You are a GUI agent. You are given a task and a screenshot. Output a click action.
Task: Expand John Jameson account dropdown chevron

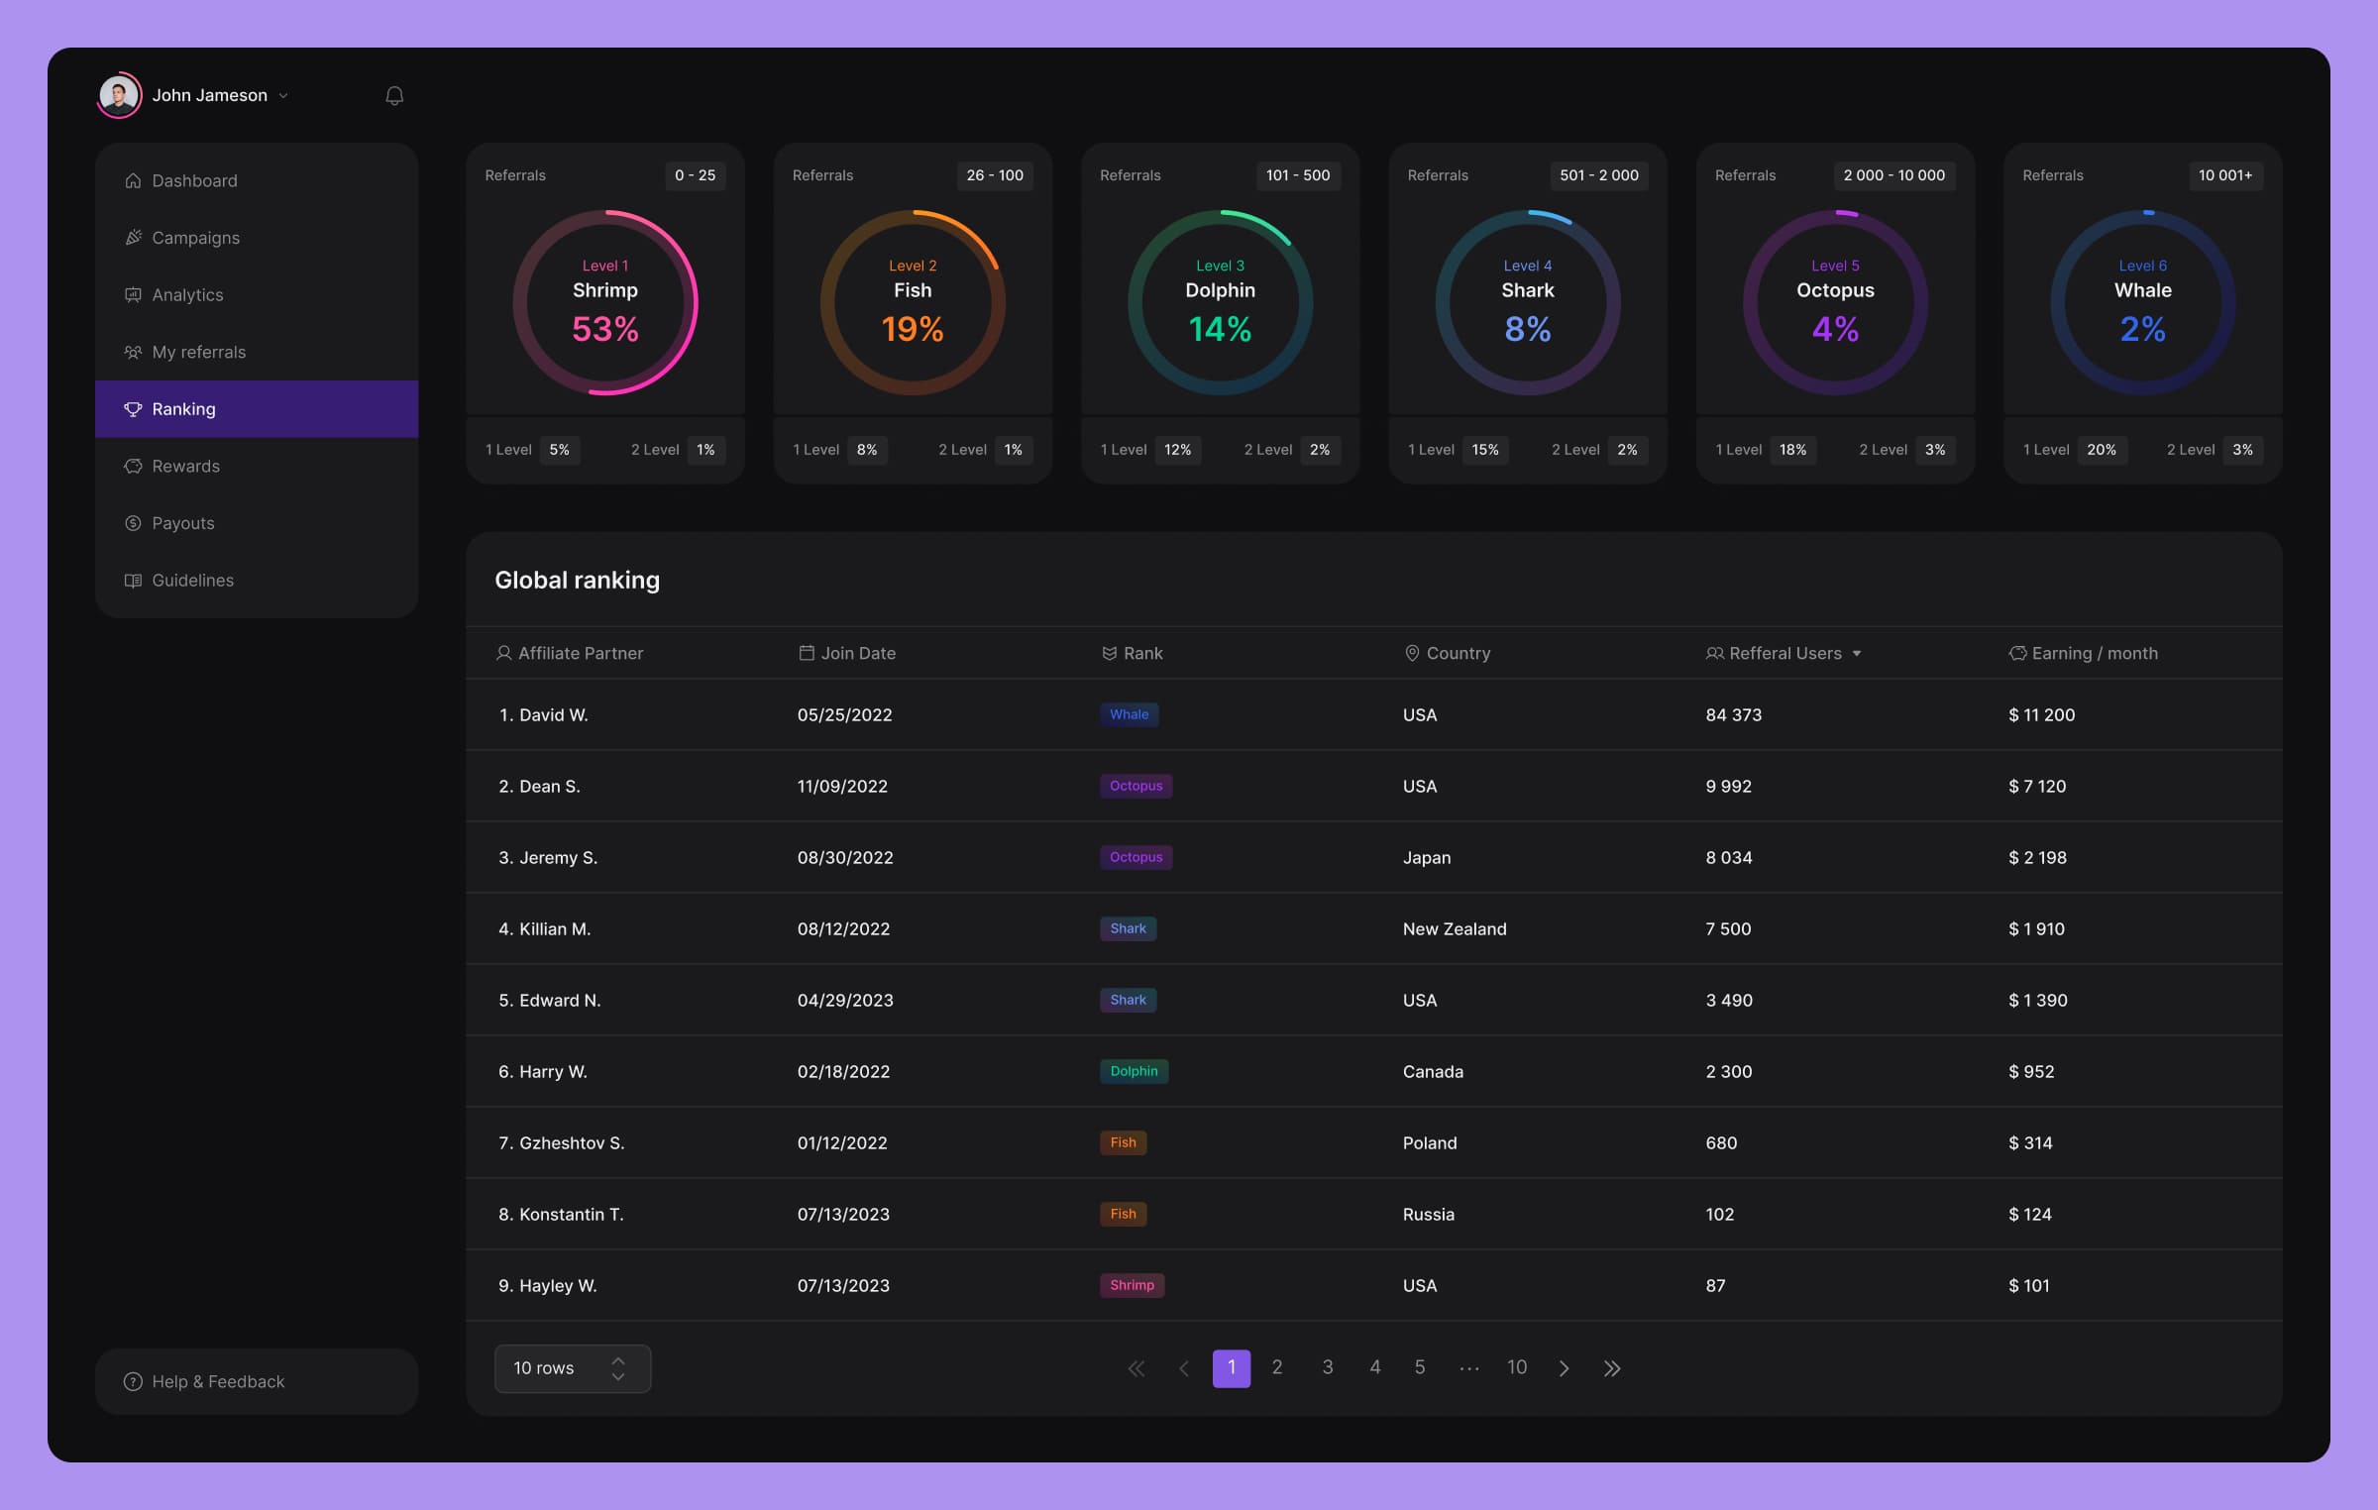click(283, 96)
